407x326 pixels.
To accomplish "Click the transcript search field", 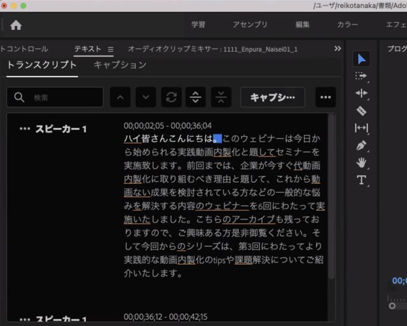I will point(55,97).
